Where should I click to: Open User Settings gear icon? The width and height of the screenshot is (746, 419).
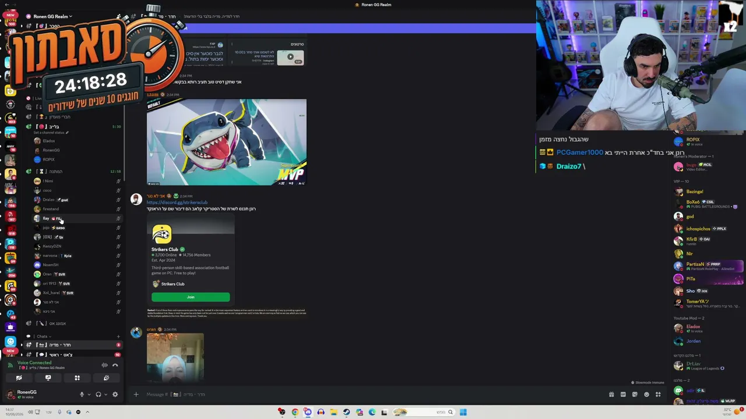(x=115, y=395)
